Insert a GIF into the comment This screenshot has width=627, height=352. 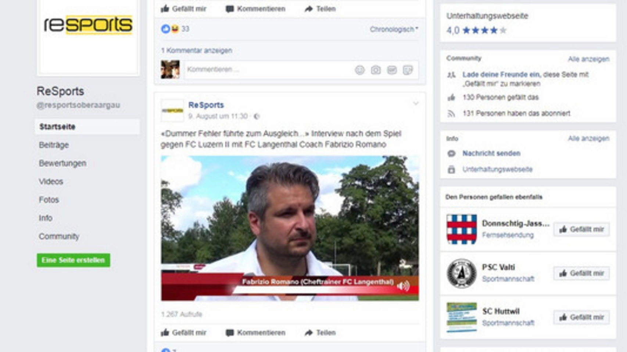392,70
